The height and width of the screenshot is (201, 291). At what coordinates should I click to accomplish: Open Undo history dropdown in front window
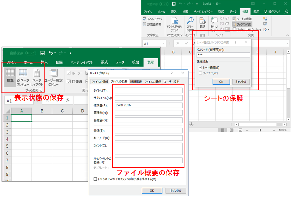pyautogui.click(x=55, y=53)
